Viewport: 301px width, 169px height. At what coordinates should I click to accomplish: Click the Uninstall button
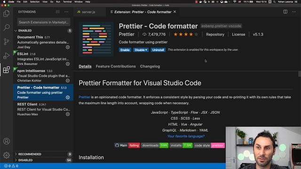tap(158, 50)
